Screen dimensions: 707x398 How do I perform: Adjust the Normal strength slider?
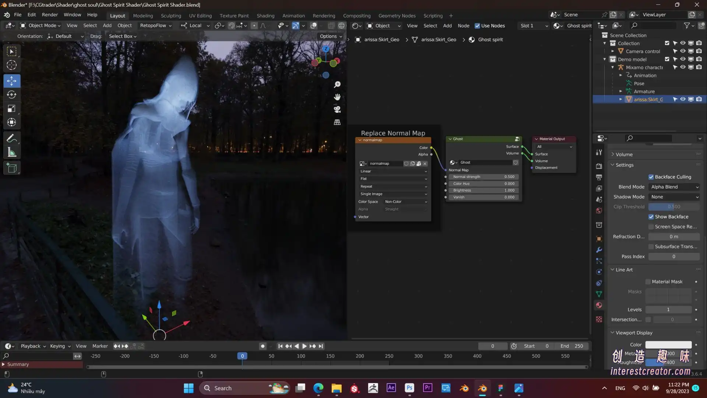(484, 177)
